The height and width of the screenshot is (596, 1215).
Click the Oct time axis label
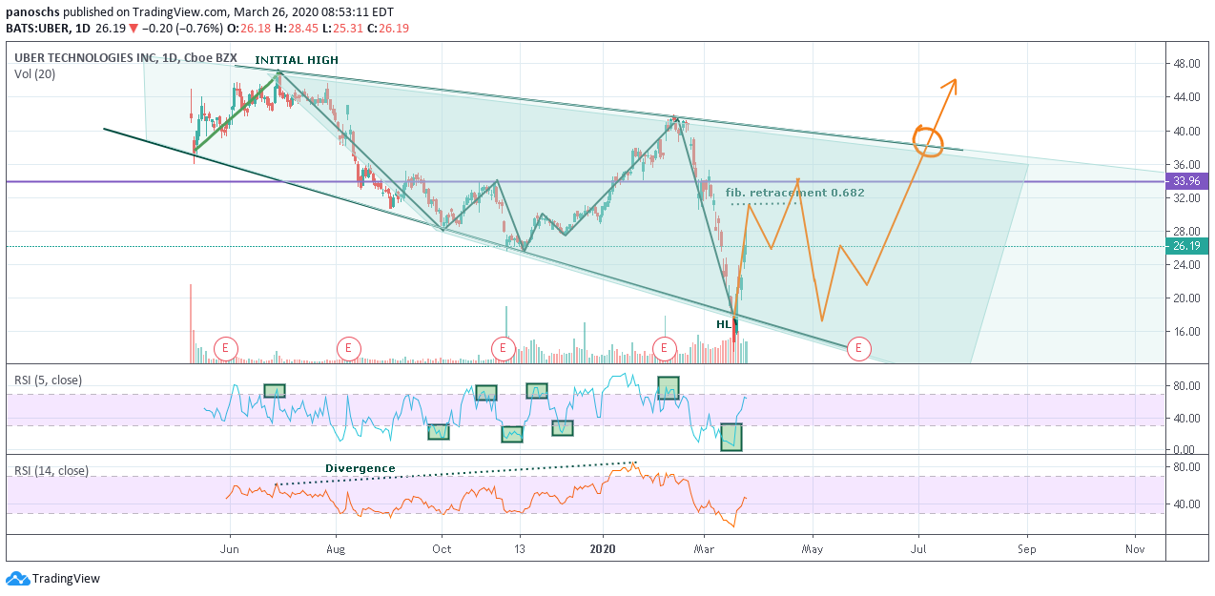pyautogui.click(x=441, y=549)
